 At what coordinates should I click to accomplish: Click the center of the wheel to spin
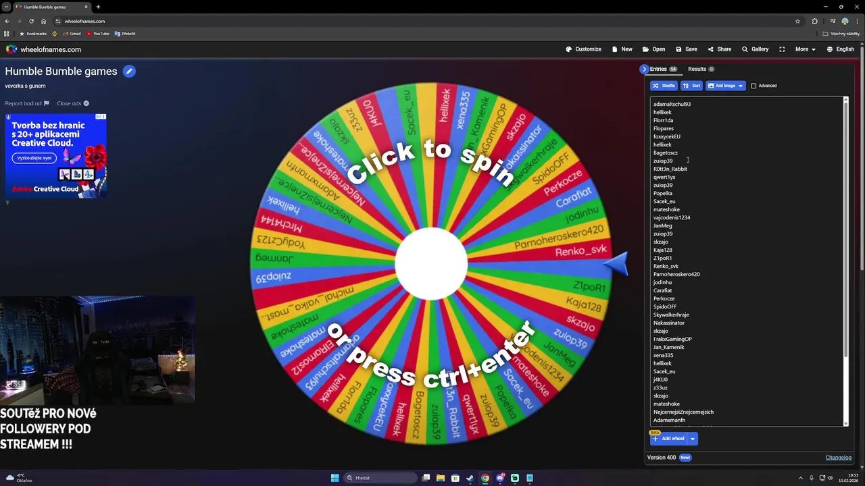coord(431,264)
